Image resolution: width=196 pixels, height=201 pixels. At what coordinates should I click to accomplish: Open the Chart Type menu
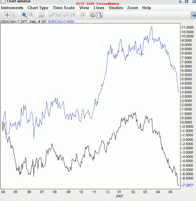tap(38, 8)
